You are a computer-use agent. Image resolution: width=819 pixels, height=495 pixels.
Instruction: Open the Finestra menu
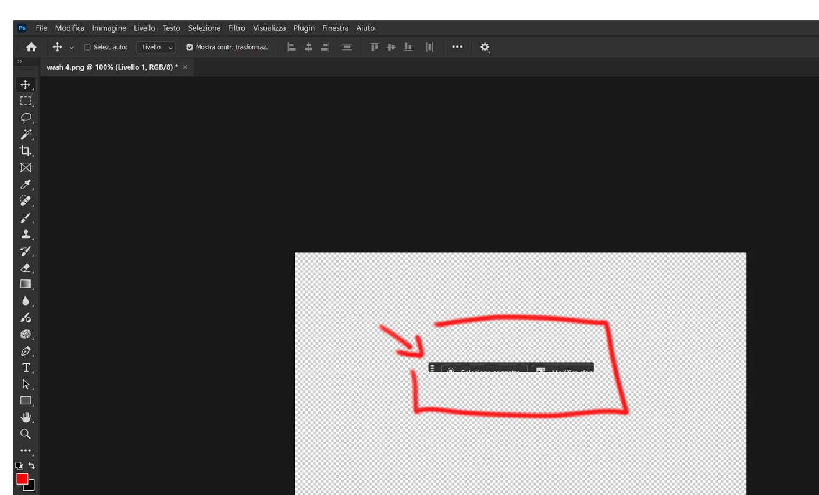click(x=335, y=28)
